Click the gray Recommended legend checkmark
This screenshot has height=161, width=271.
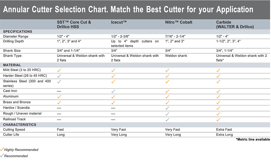click(2, 156)
